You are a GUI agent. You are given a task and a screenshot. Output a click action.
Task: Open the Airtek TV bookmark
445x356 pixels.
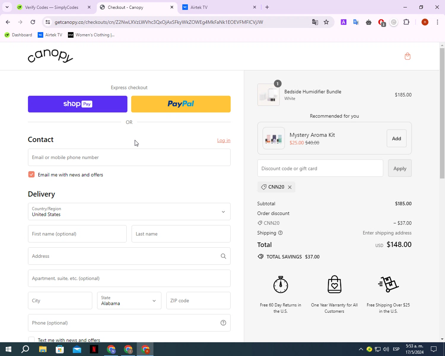[50, 35]
